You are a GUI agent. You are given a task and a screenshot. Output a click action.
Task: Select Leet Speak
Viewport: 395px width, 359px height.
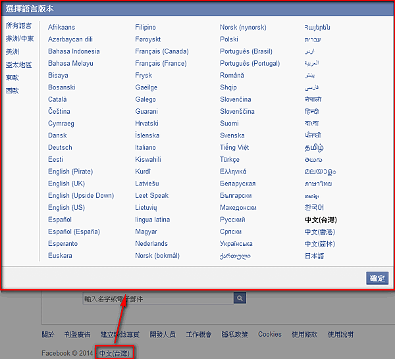[x=151, y=195]
